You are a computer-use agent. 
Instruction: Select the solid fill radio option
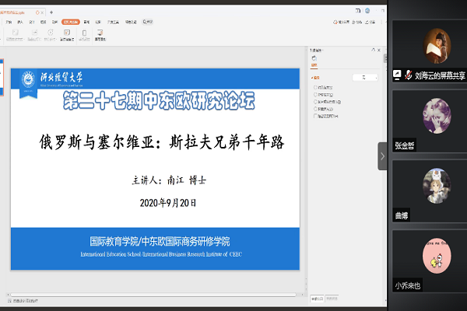click(315, 88)
